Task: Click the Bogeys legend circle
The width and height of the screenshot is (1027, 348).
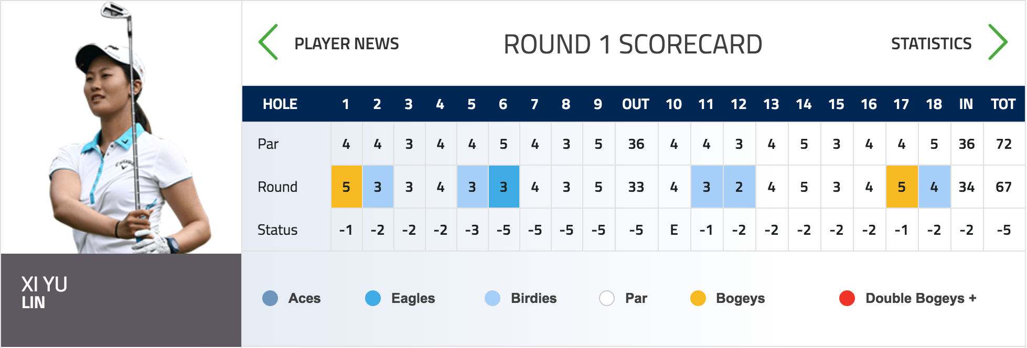Action: click(x=698, y=298)
